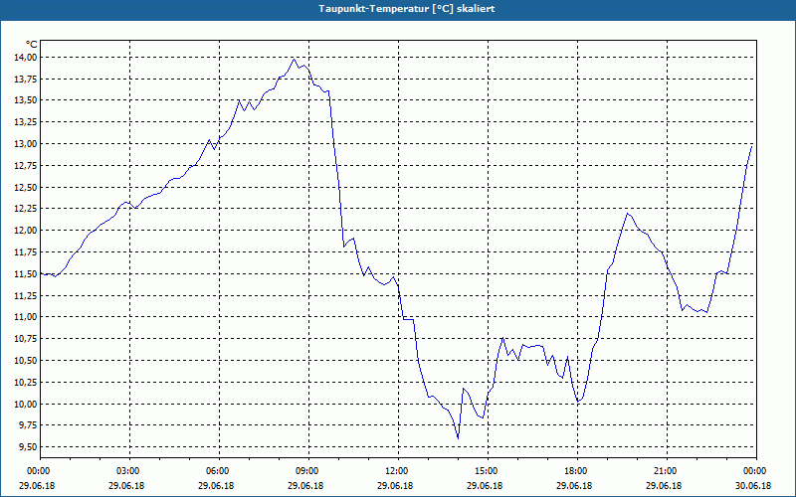
Task: Click the 12,50 y-axis tick label
Action: click(26, 187)
